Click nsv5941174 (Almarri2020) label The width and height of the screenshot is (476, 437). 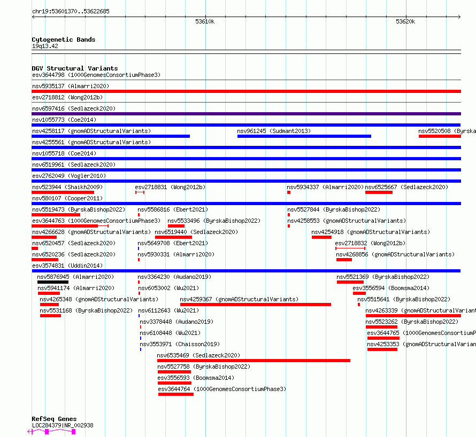[x=76, y=288]
